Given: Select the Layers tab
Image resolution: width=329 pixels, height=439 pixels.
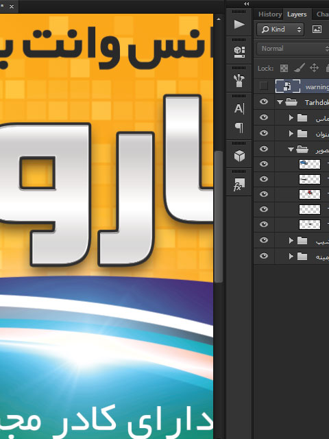Looking at the screenshot, I should [x=297, y=14].
